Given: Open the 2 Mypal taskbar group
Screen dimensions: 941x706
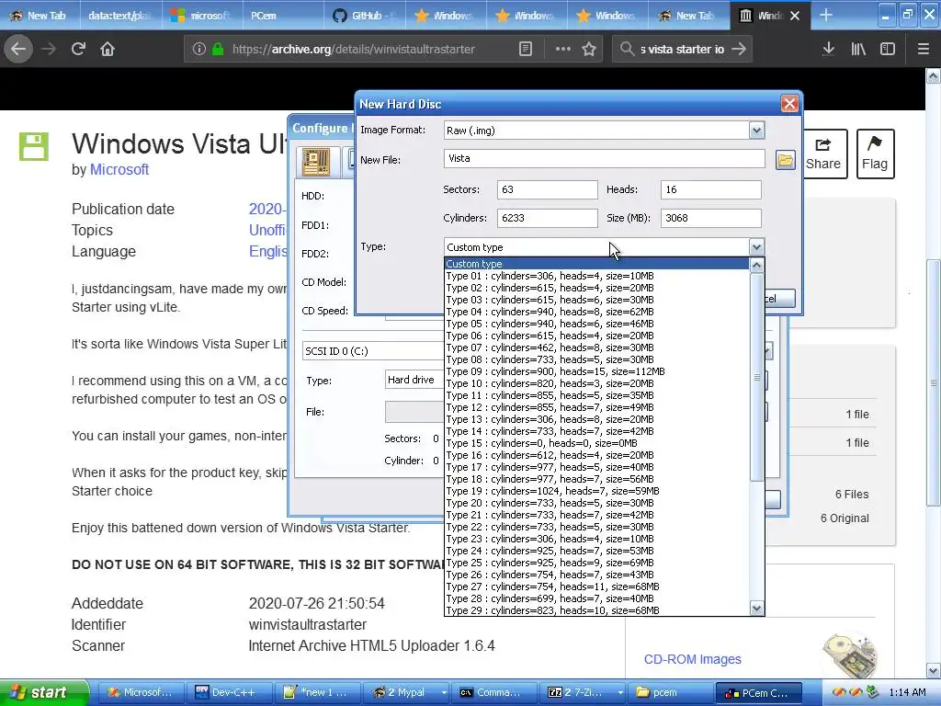Looking at the screenshot, I should (405, 693).
